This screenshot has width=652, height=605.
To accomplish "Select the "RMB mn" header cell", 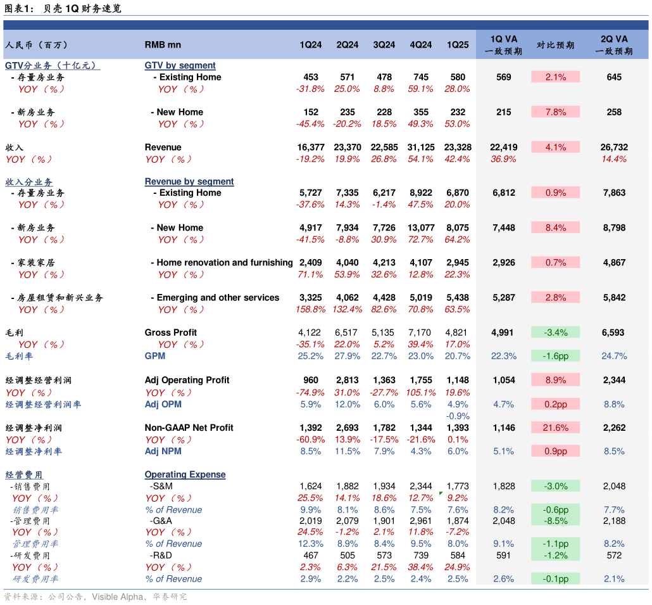I will (x=163, y=45).
